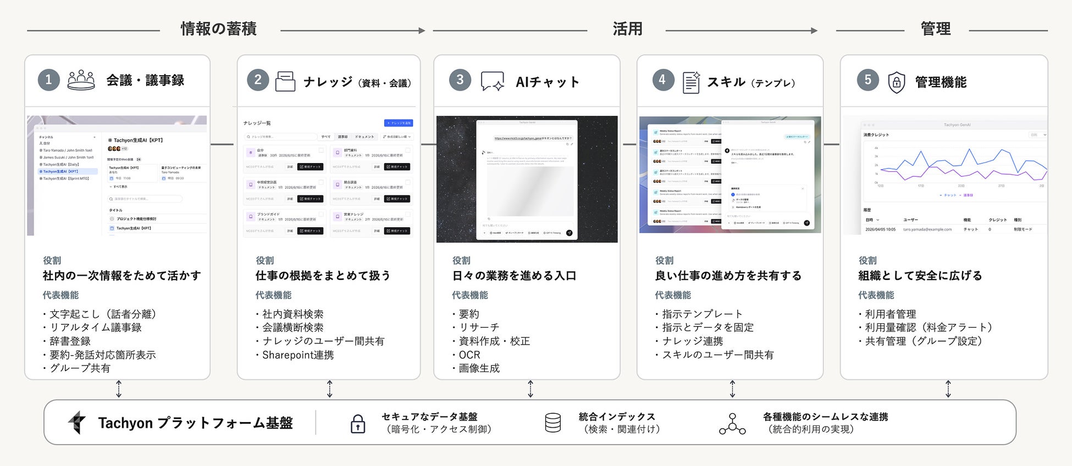Click the meeting title search field under すべて表示

pyautogui.click(x=145, y=199)
